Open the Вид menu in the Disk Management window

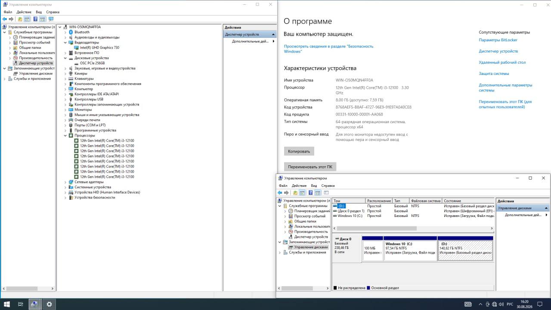pos(314,186)
